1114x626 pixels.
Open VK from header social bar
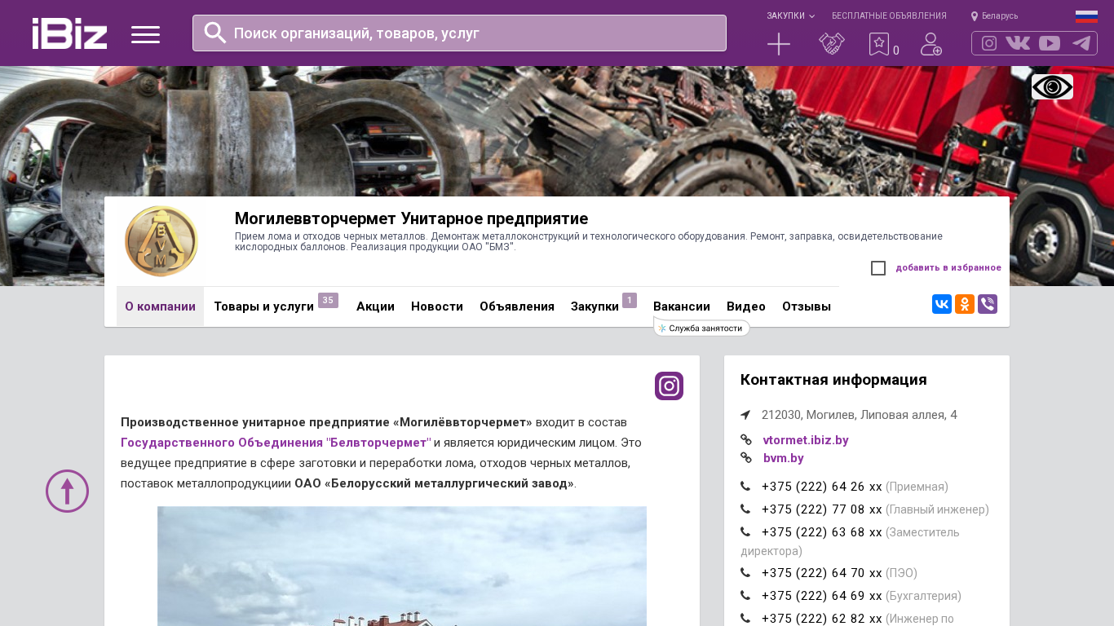point(1018,43)
